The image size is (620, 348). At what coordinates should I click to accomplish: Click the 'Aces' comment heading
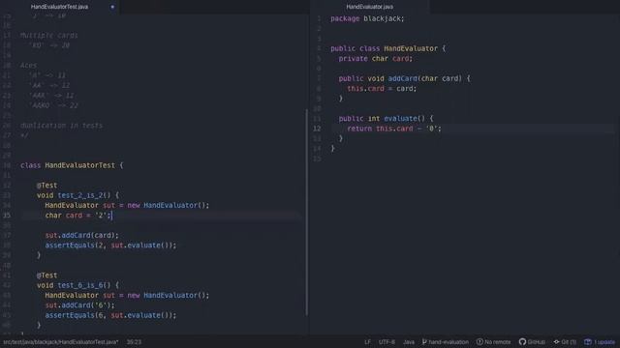pos(28,66)
